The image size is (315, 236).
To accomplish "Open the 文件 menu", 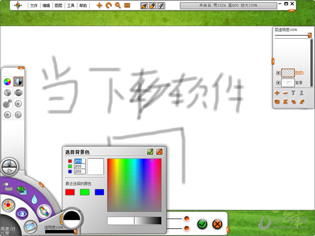I will (x=34, y=5).
